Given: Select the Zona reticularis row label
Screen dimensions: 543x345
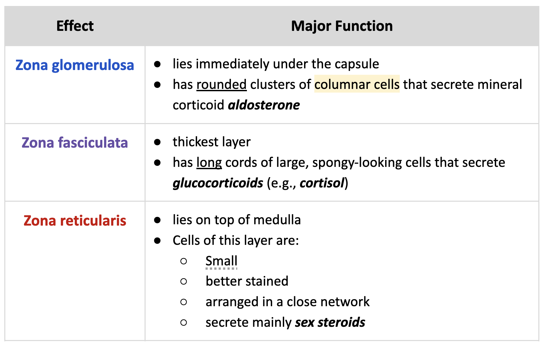Looking at the screenshot, I should 75,221.
